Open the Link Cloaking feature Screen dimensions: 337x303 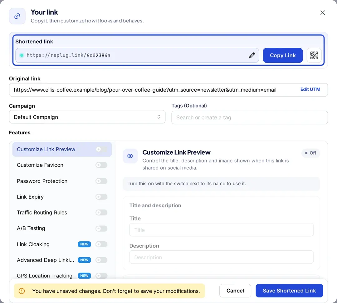click(62, 244)
